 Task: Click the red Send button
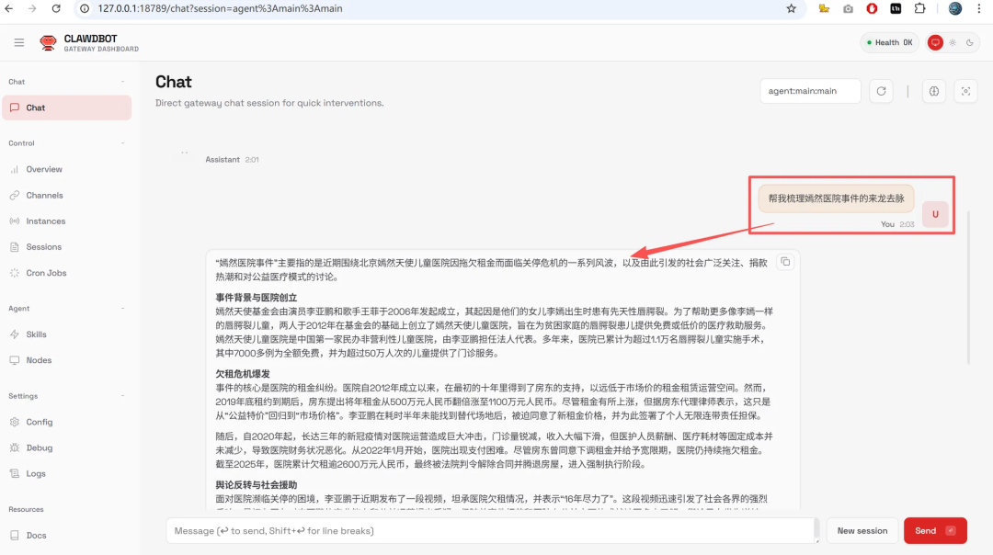point(934,530)
